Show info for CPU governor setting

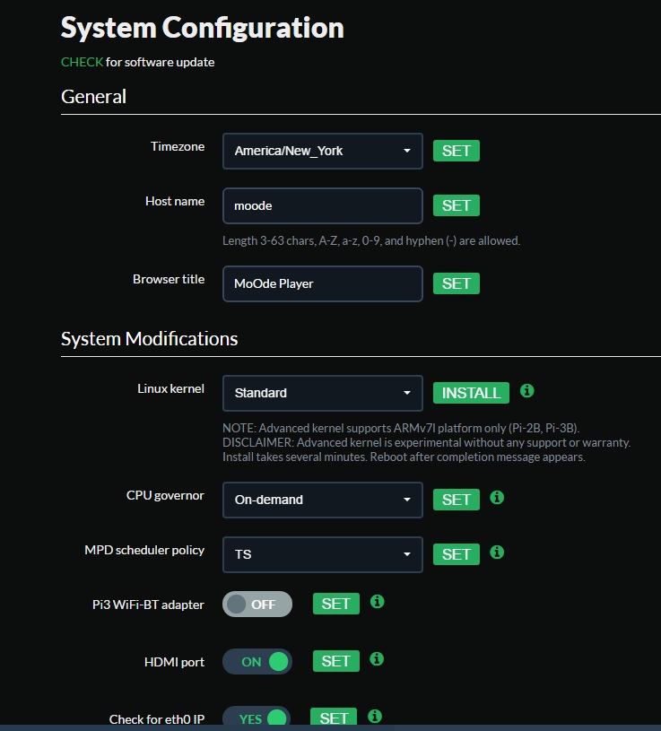point(497,498)
